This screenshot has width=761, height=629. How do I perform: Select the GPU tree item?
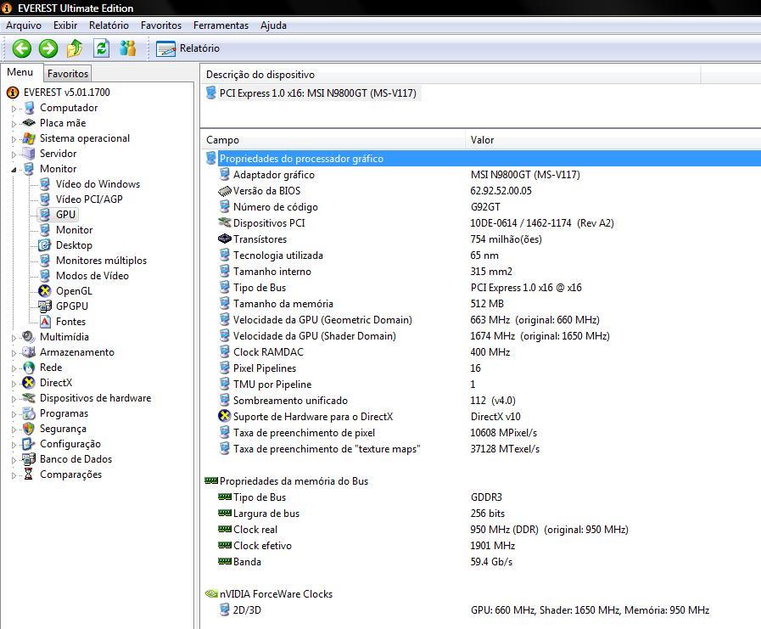click(65, 215)
